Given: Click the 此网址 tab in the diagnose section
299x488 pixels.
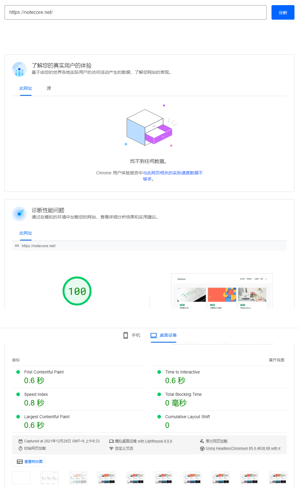Looking at the screenshot, I should click(x=26, y=233).
